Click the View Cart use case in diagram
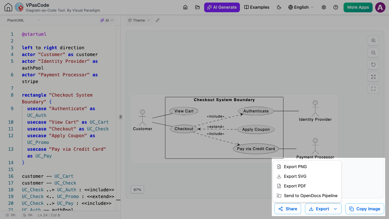The height and width of the screenshot is (219, 389). tap(184, 111)
